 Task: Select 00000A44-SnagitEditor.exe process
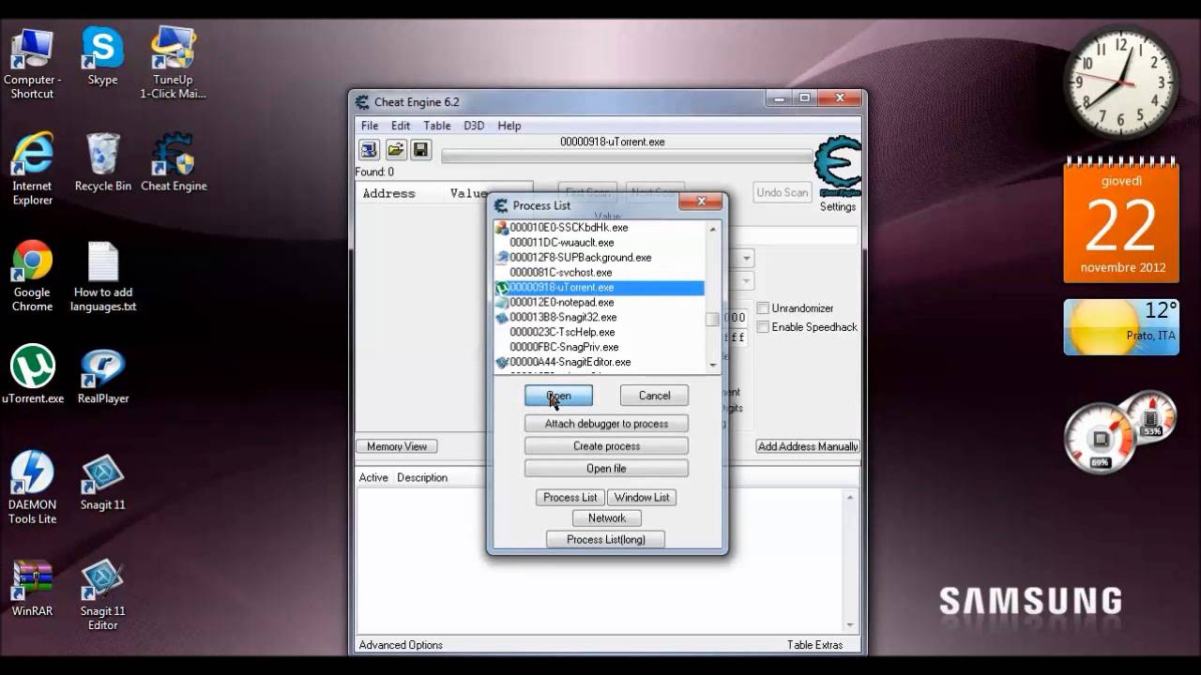pyautogui.click(x=600, y=363)
